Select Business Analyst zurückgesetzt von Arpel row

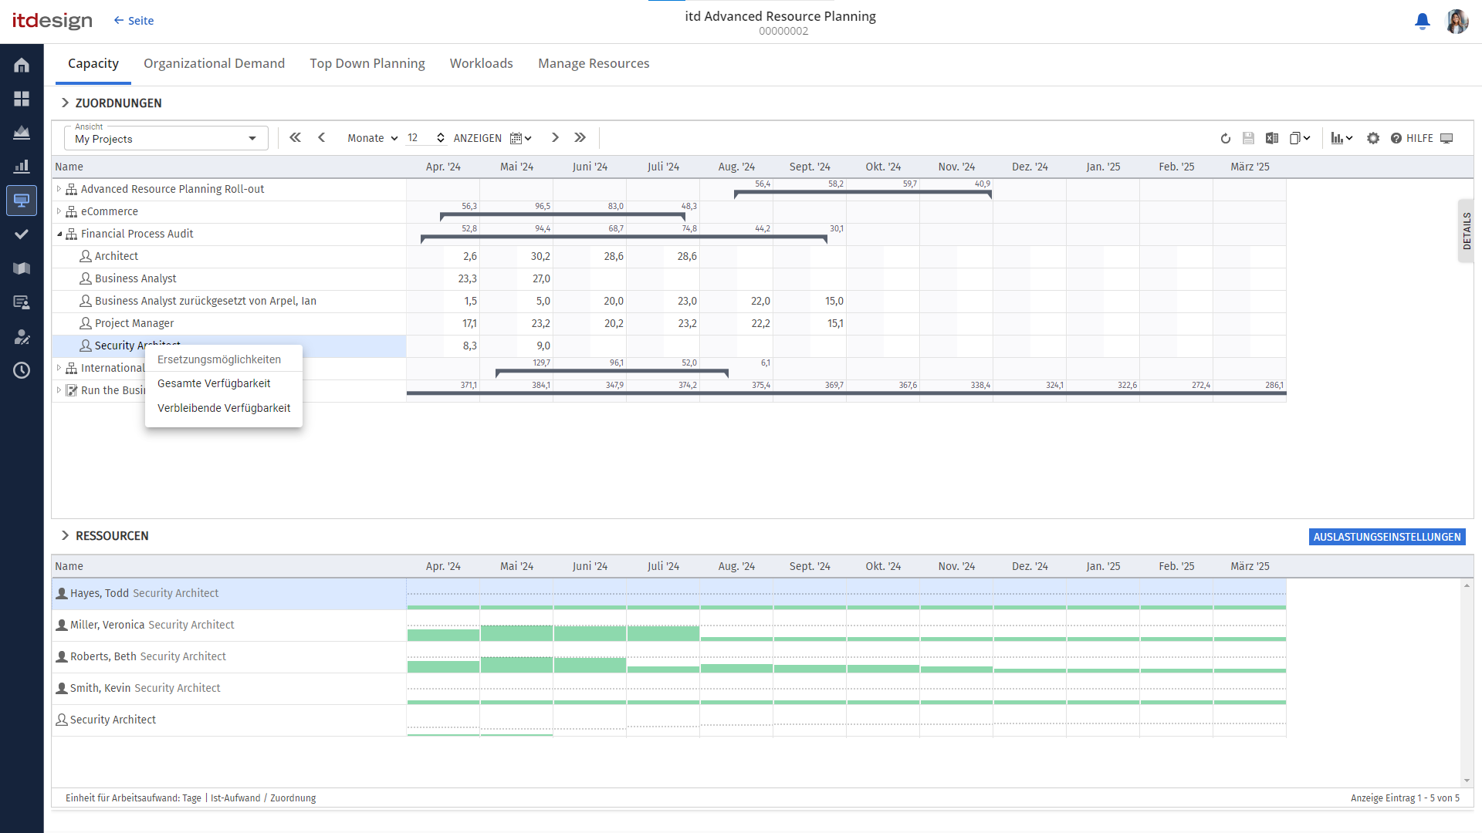(x=229, y=301)
